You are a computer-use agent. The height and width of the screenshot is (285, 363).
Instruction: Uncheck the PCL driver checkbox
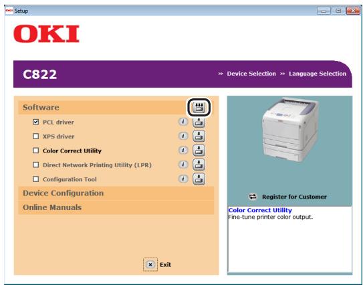pyautogui.click(x=35, y=122)
